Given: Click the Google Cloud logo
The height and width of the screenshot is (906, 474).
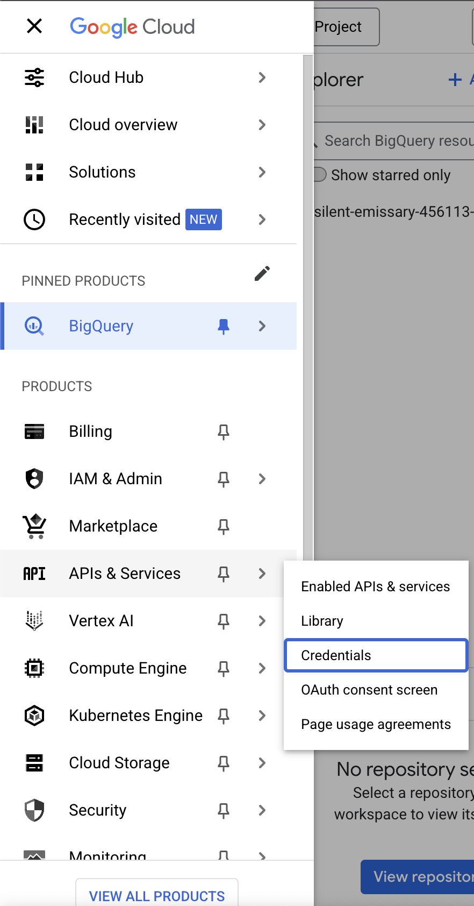Looking at the screenshot, I should [x=132, y=27].
